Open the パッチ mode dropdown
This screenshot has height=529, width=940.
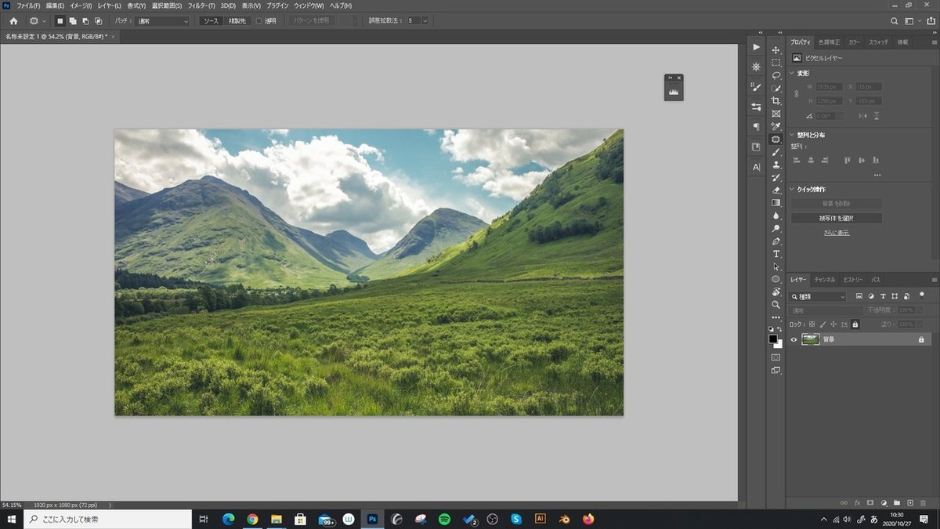162,21
